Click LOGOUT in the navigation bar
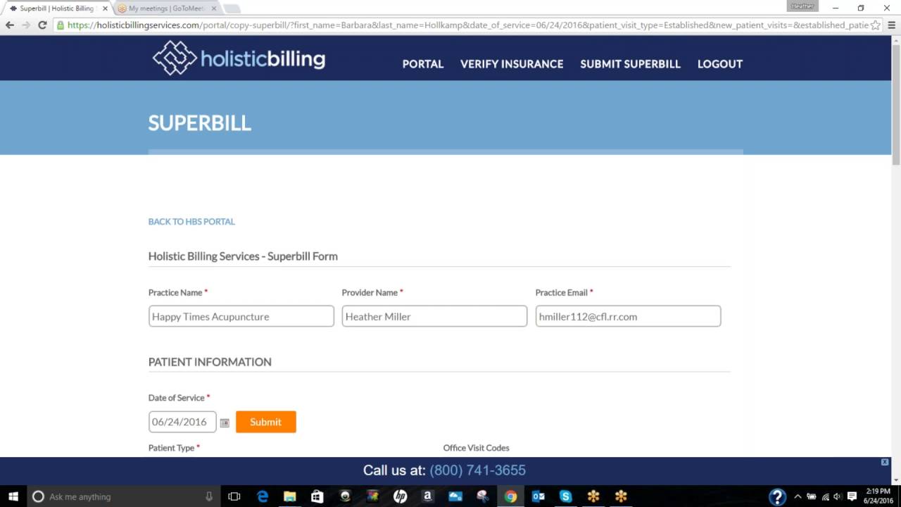The height and width of the screenshot is (507, 901). (x=720, y=64)
